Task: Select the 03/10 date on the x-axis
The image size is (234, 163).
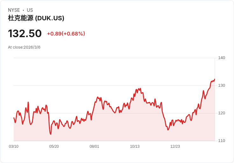Action: click(x=14, y=146)
